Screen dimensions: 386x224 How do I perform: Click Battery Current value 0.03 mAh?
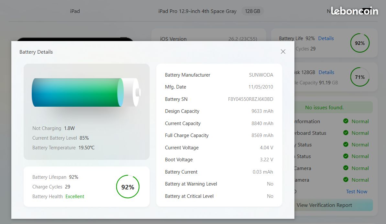coord(263,172)
